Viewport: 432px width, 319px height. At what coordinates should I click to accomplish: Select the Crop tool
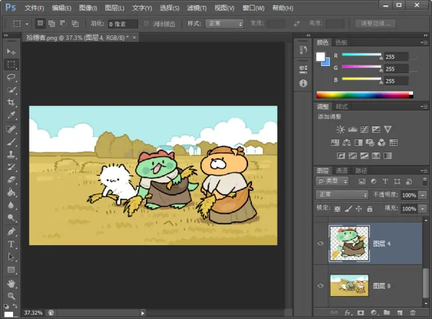click(11, 103)
